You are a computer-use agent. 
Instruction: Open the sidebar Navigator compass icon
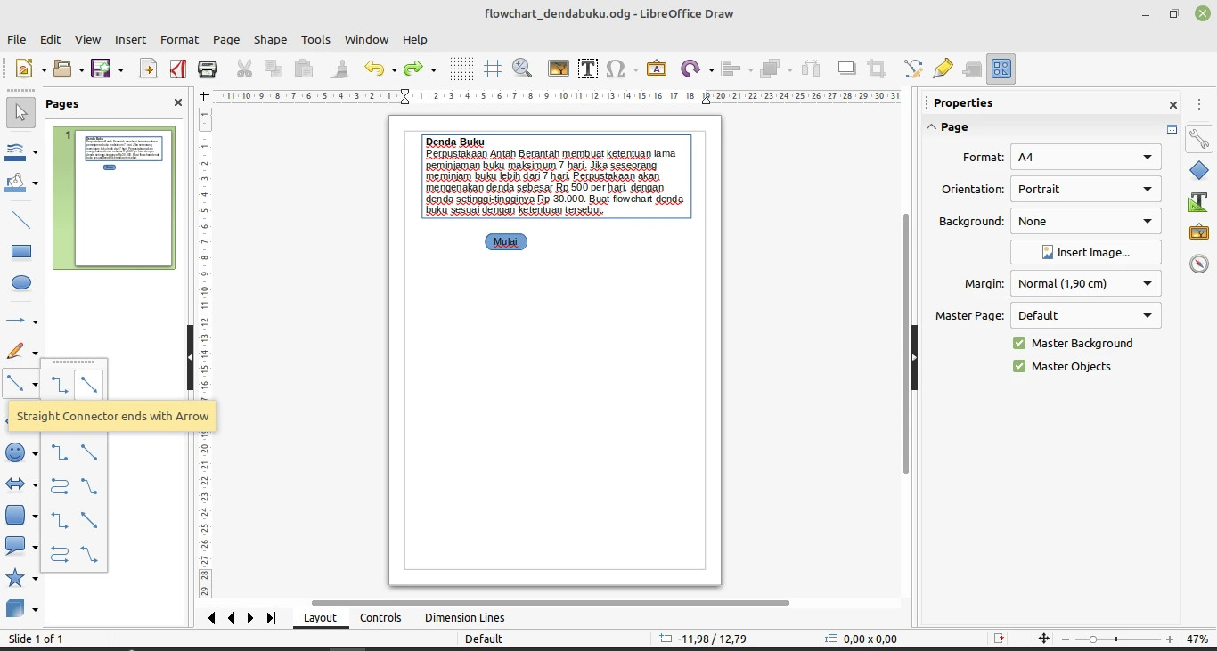[1199, 264]
